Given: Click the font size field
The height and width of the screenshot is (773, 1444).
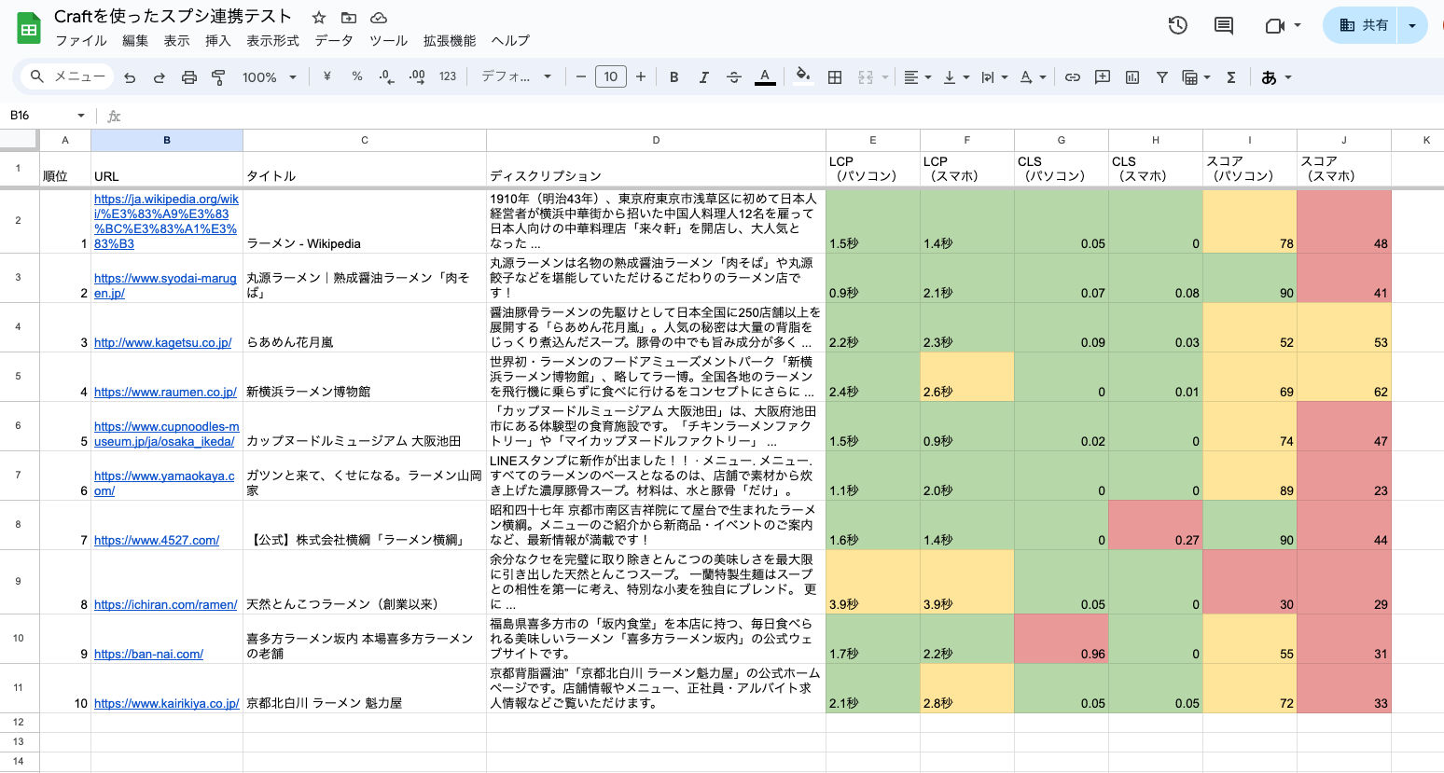Looking at the screenshot, I should 611,76.
